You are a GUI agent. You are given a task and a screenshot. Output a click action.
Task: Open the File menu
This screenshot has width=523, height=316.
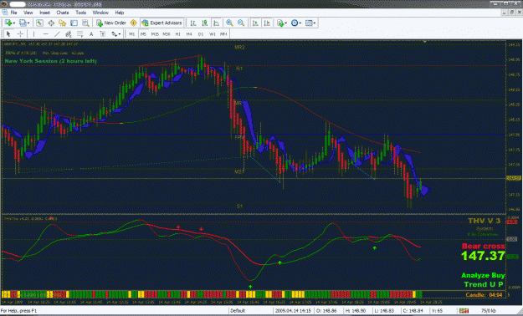pyautogui.click(x=13, y=13)
